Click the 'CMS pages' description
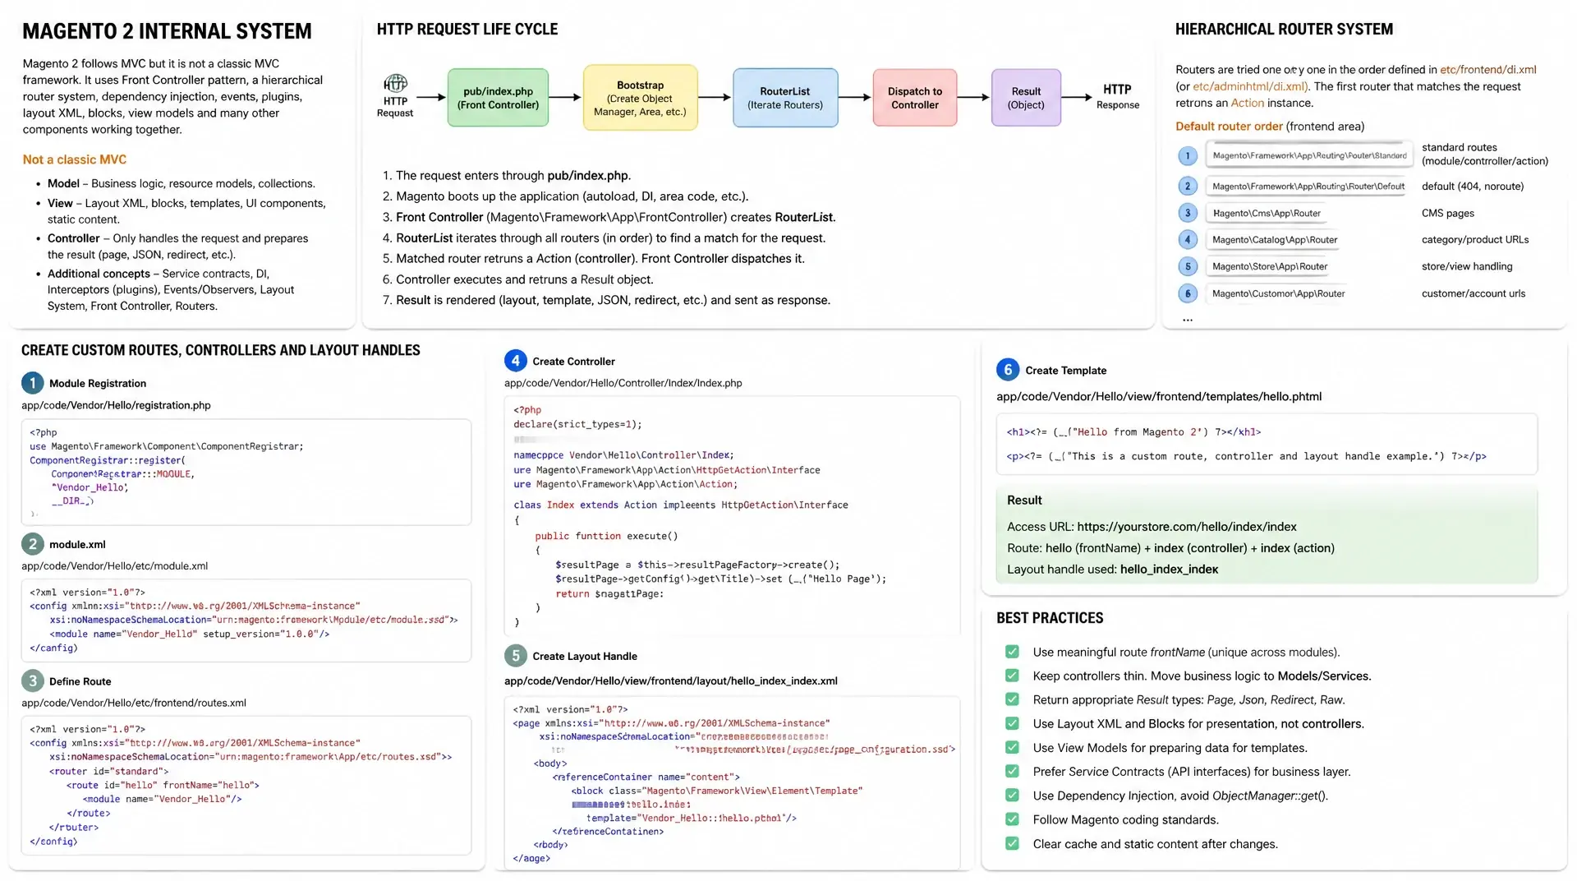Viewport: 1577px width, 881px height. (x=1448, y=213)
